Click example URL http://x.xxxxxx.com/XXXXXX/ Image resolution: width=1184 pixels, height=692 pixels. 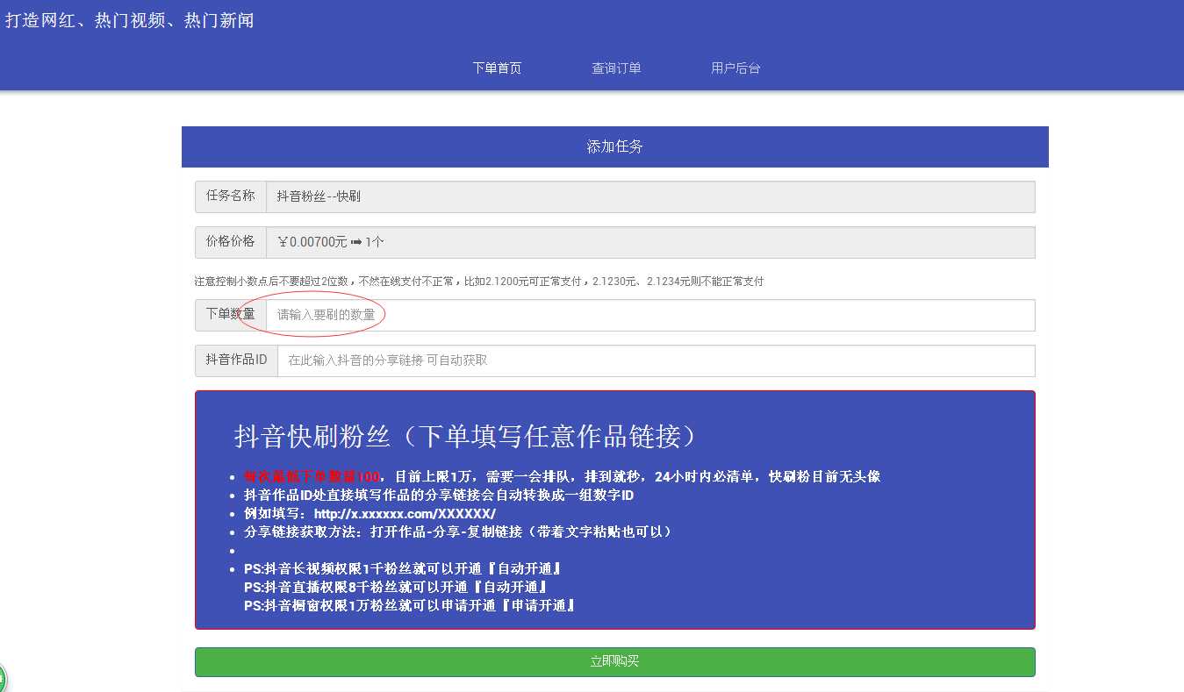click(x=405, y=513)
